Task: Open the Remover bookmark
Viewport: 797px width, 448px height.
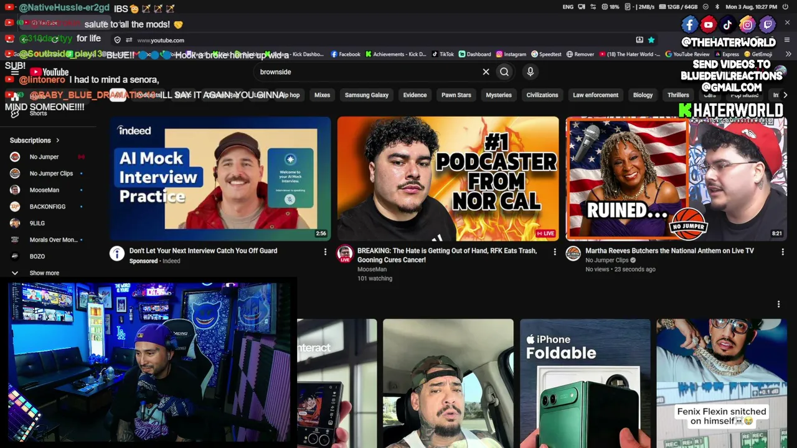Action: (580, 54)
